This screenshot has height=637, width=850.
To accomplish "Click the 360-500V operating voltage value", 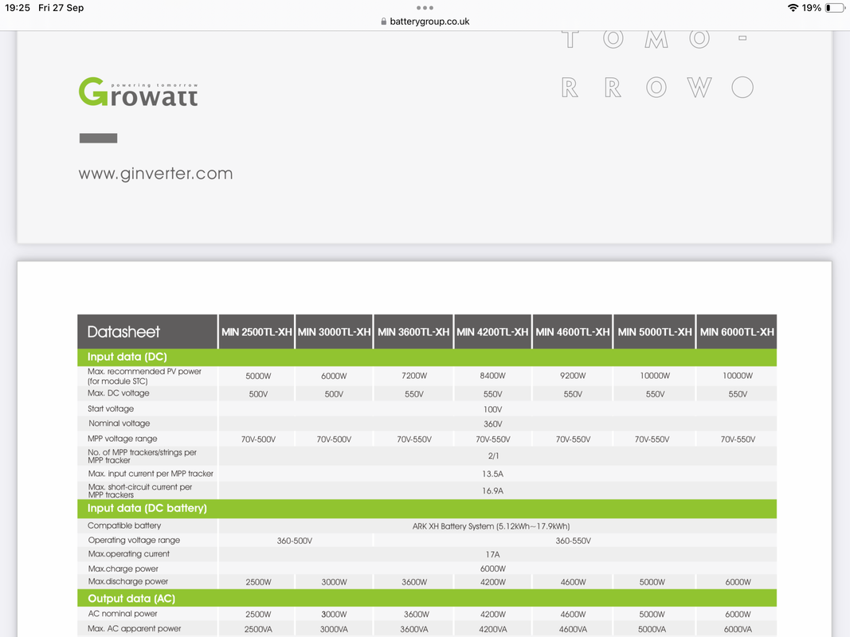I will 295,541.
